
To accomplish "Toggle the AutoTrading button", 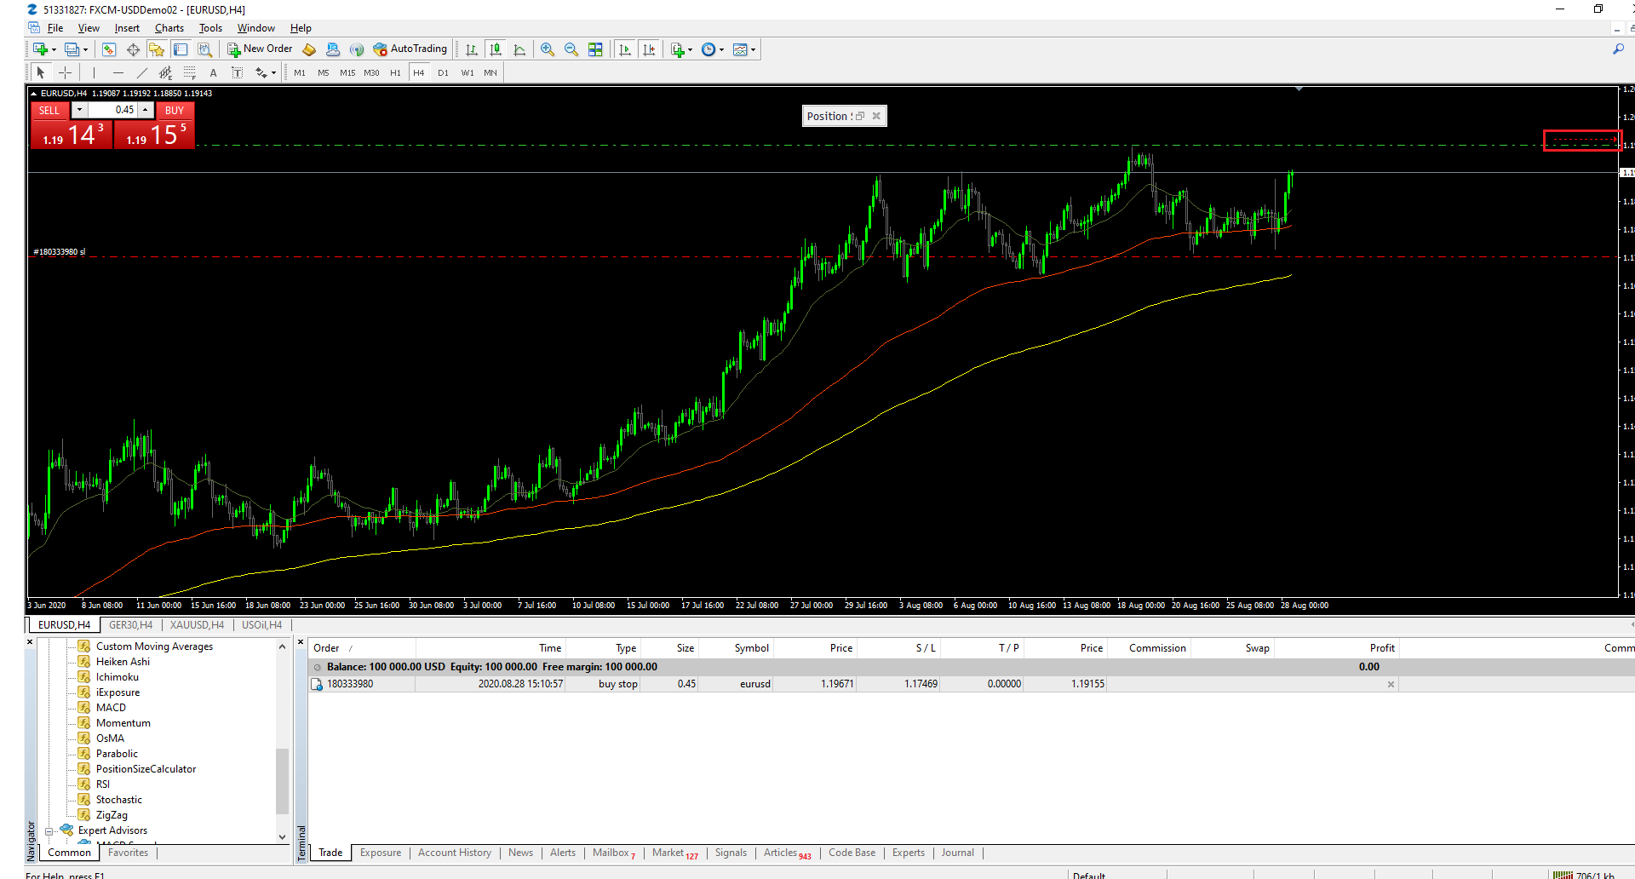I will tap(410, 49).
